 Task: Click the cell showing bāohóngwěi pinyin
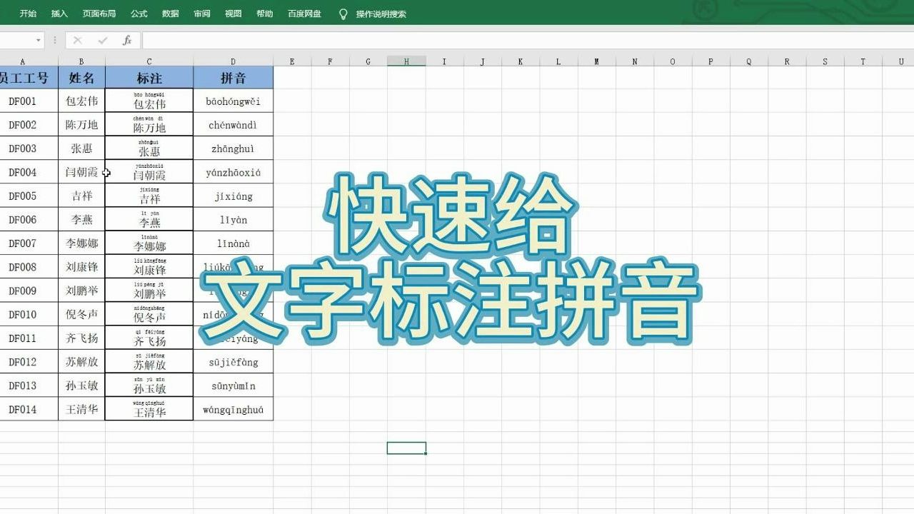point(233,100)
